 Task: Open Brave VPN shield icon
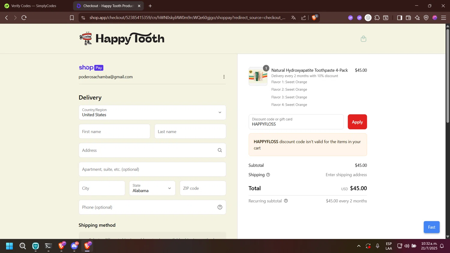426,18
